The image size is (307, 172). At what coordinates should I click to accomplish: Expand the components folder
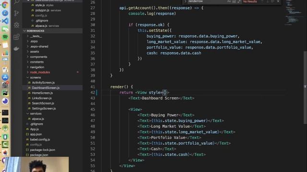click(x=53, y=57)
